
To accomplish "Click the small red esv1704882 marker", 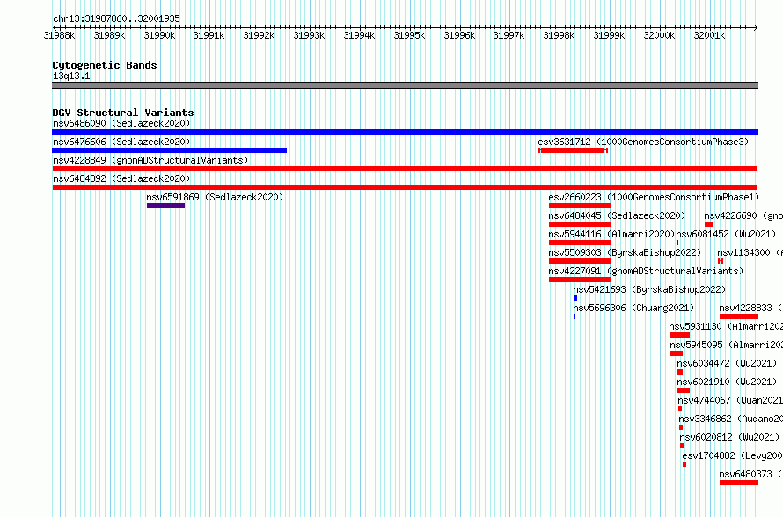I will tap(684, 464).
